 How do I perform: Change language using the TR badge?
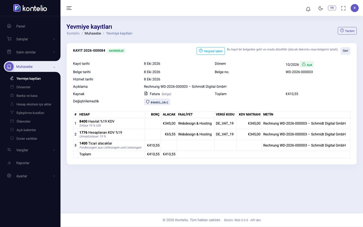tap(332, 8)
